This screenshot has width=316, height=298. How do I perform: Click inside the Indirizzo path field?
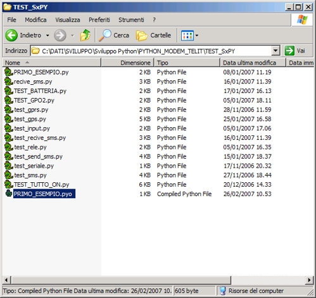coord(151,51)
